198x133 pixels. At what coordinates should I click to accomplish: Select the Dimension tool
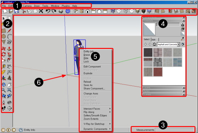pyautogui.click(x=9, y=66)
